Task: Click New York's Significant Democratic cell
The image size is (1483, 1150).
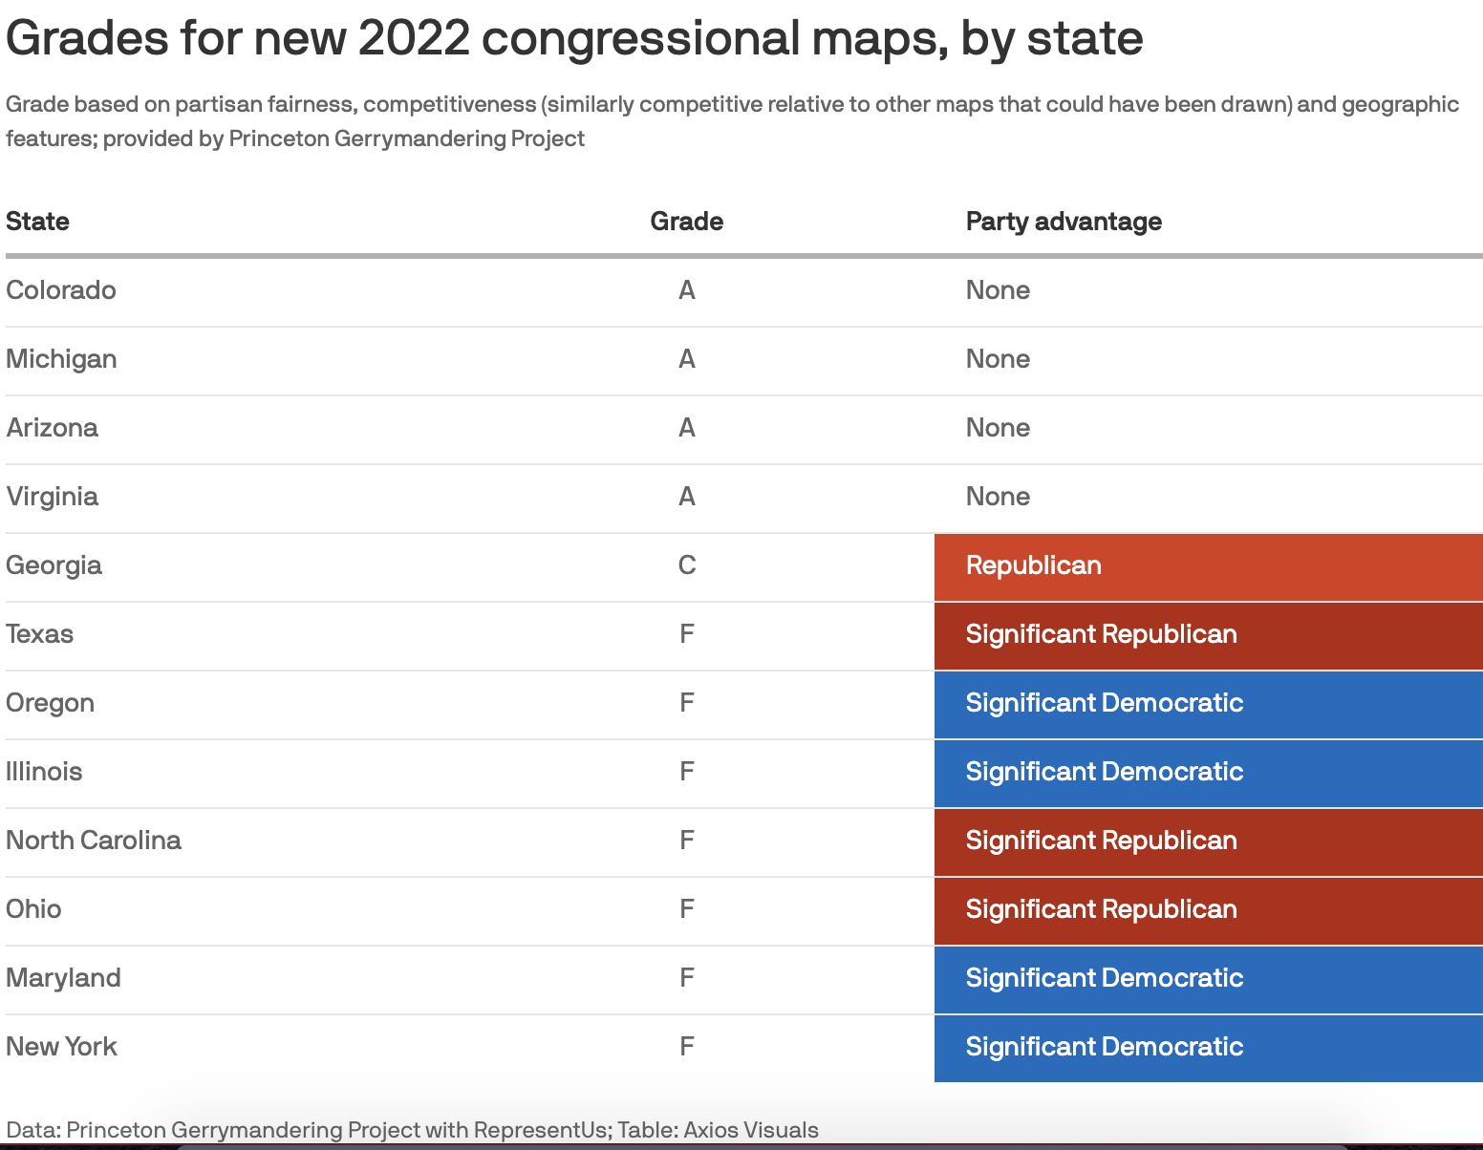Action: point(1208,1048)
